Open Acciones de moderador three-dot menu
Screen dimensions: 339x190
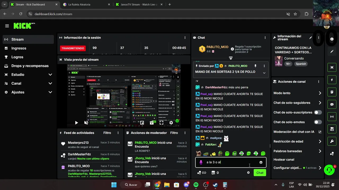pos(185,133)
